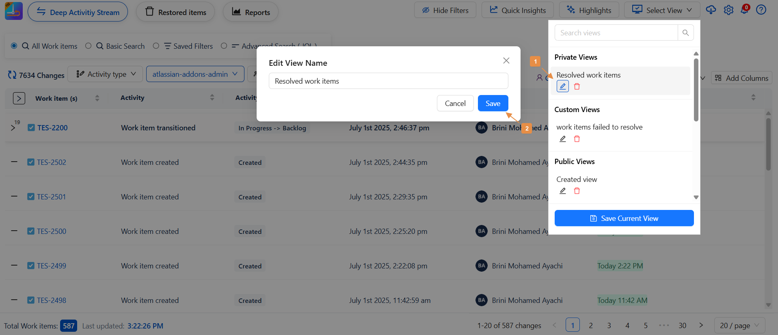Select the Basic Search radio button

pos(89,46)
